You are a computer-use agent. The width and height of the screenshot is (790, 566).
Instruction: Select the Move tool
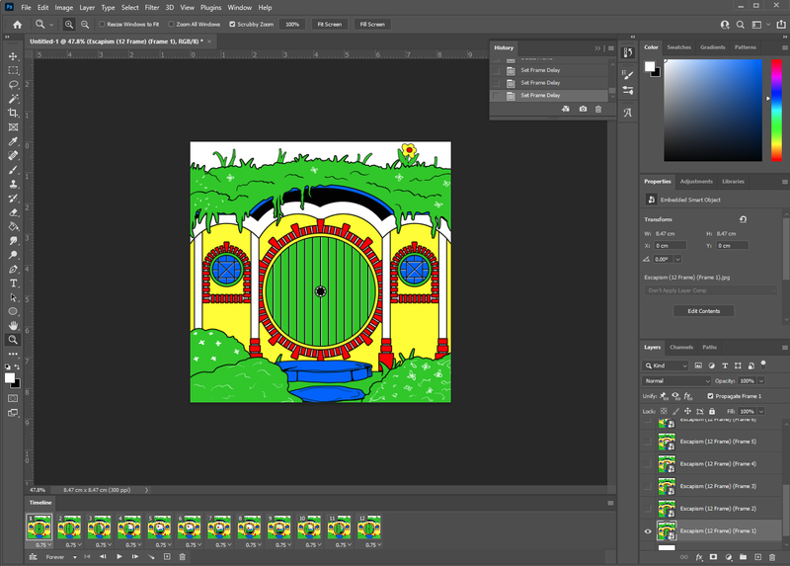pos(13,56)
